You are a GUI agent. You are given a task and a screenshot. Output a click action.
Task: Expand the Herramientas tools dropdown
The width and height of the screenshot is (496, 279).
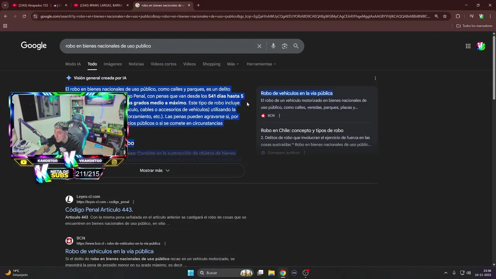pos(261,64)
